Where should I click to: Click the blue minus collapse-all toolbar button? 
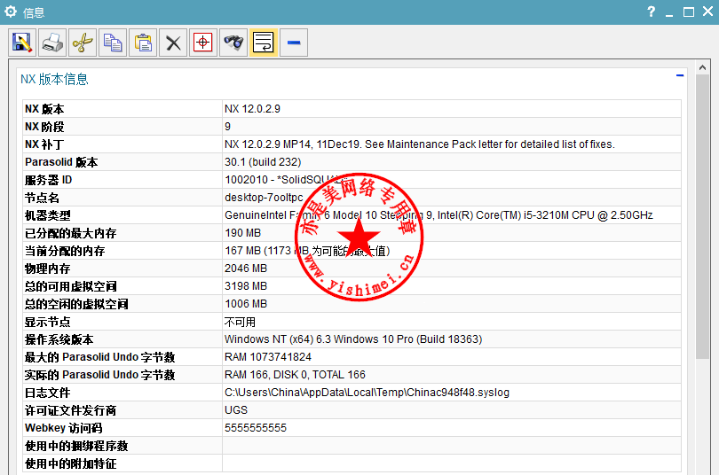[x=294, y=43]
